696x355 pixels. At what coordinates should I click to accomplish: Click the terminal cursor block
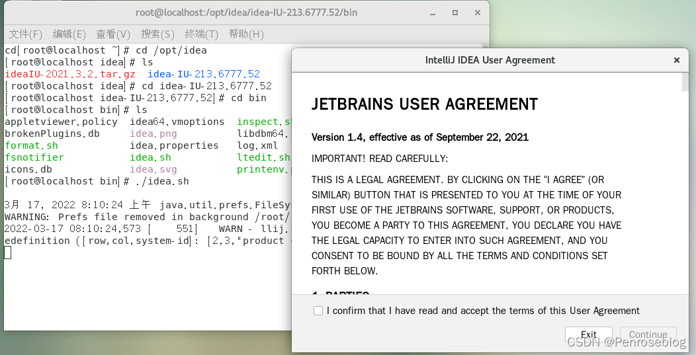click(7, 253)
